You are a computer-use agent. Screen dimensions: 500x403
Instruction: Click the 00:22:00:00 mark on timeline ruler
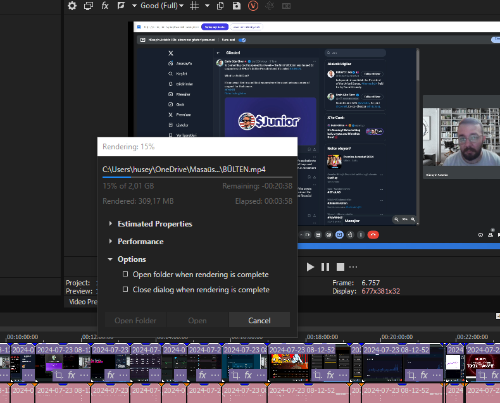[472, 337]
